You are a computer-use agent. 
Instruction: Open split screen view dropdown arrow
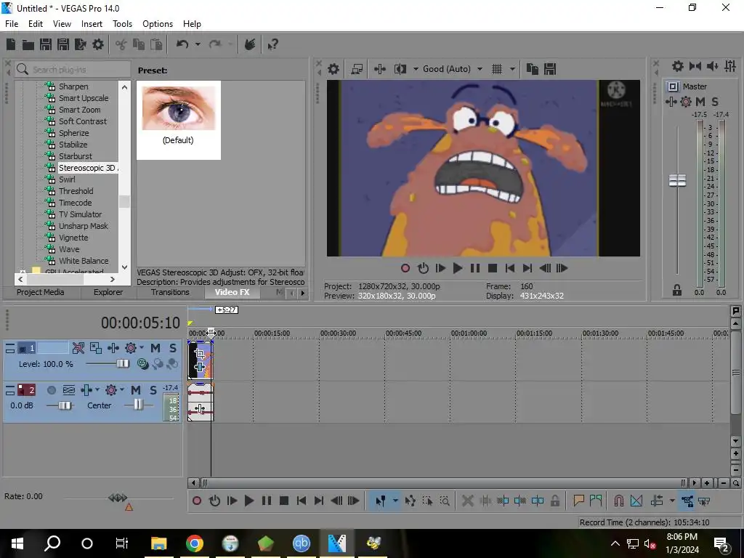416,69
